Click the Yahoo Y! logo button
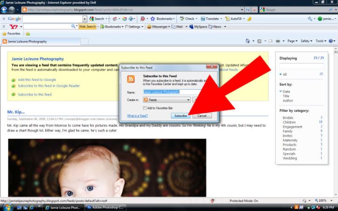This screenshot has width=338, height=211. click(x=14, y=27)
